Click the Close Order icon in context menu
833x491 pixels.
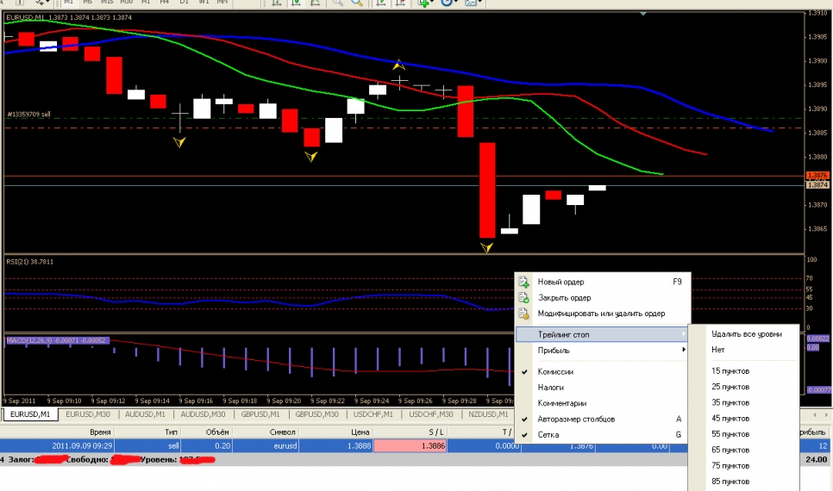(x=523, y=298)
